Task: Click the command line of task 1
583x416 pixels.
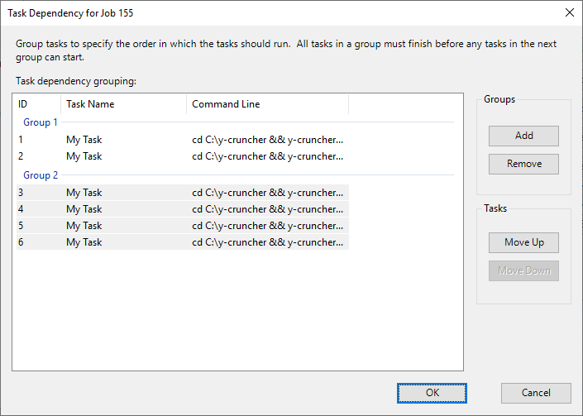Action: (267, 140)
